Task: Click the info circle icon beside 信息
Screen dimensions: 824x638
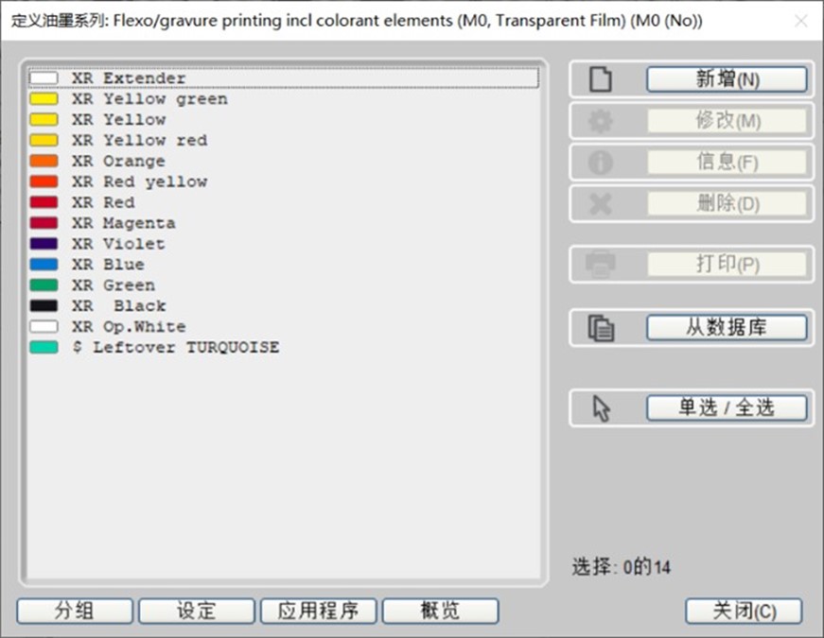Action: click(x=601, y=163)
